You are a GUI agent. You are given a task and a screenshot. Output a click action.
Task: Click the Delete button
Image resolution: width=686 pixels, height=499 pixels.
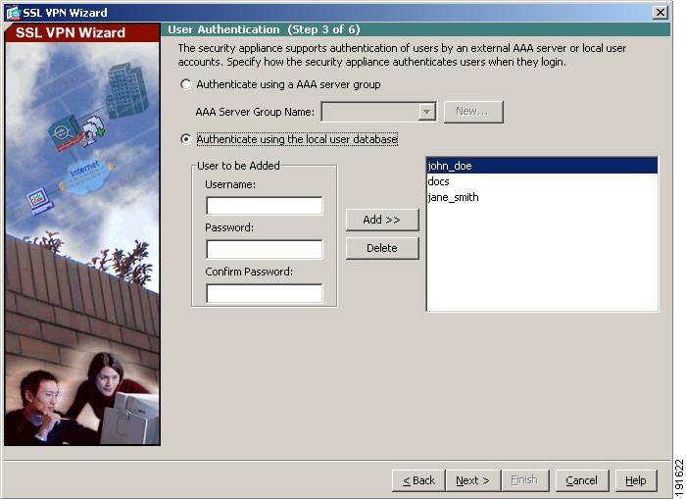(382, 248)
